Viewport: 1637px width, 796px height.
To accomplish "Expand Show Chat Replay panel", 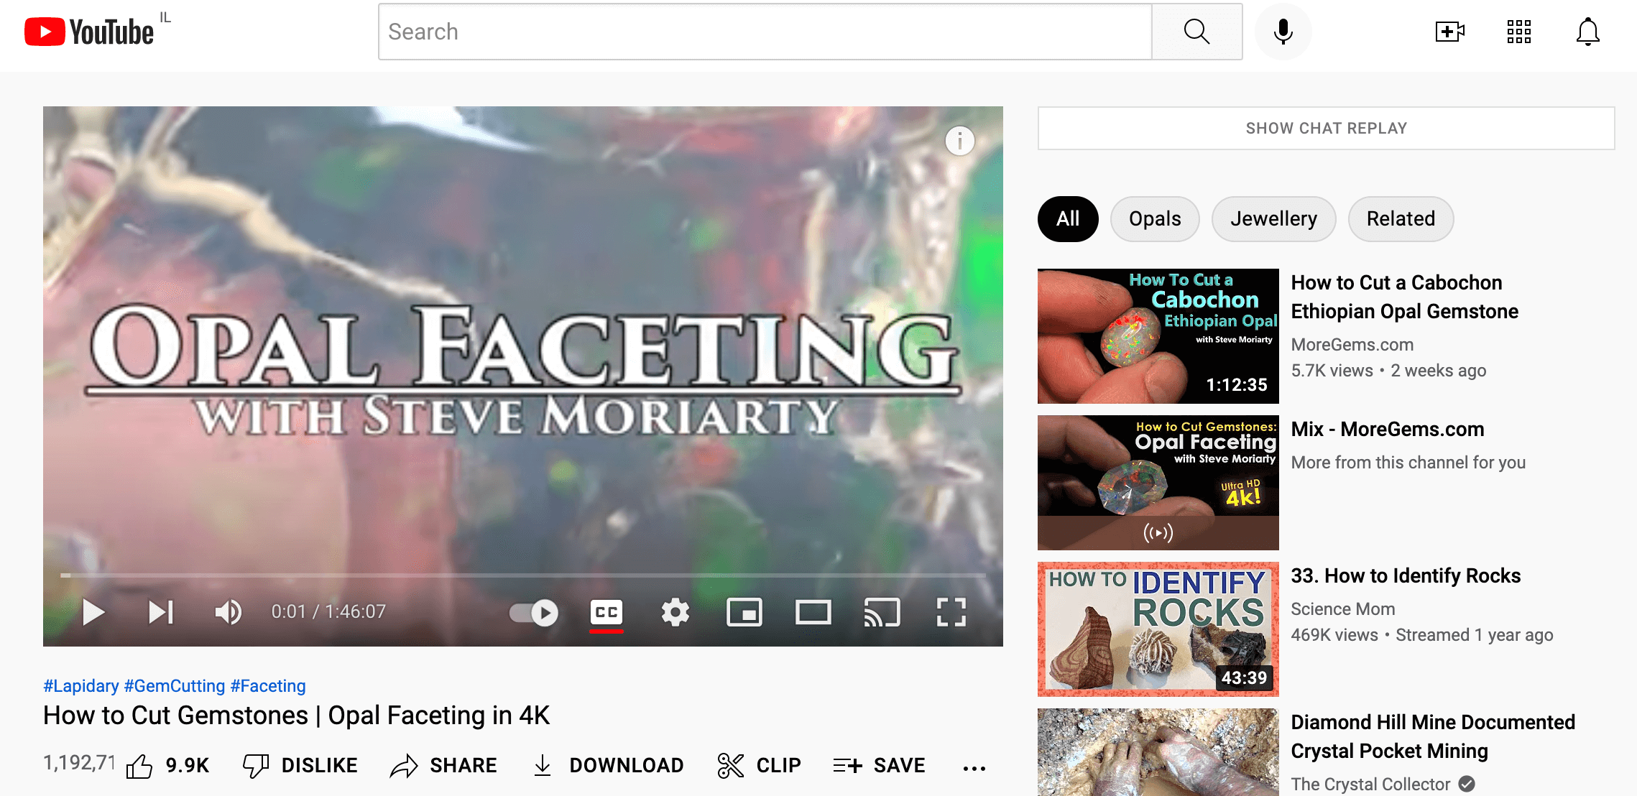I will [1327, 127].
